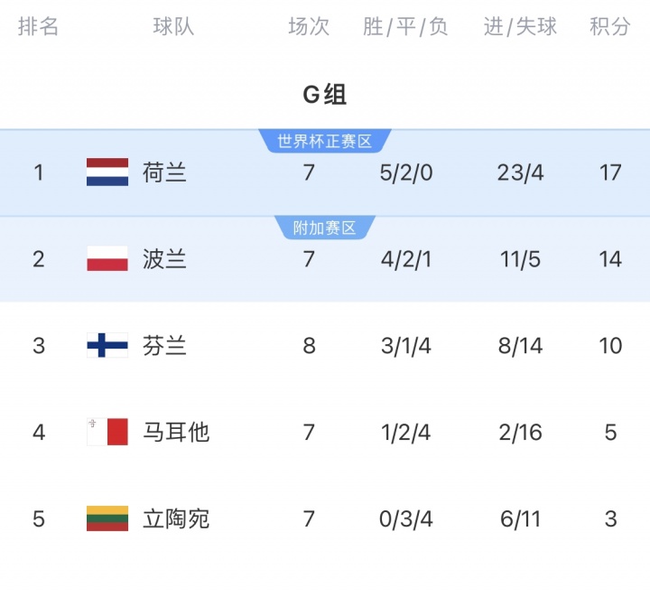Click the G组 group title
Screen dimensions: 650x597
coord(324,94)
